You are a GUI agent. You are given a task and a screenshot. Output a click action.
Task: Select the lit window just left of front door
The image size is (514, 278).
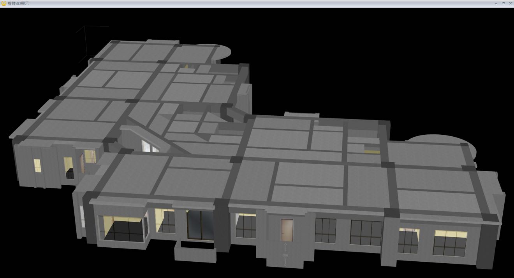click(246, 225)
